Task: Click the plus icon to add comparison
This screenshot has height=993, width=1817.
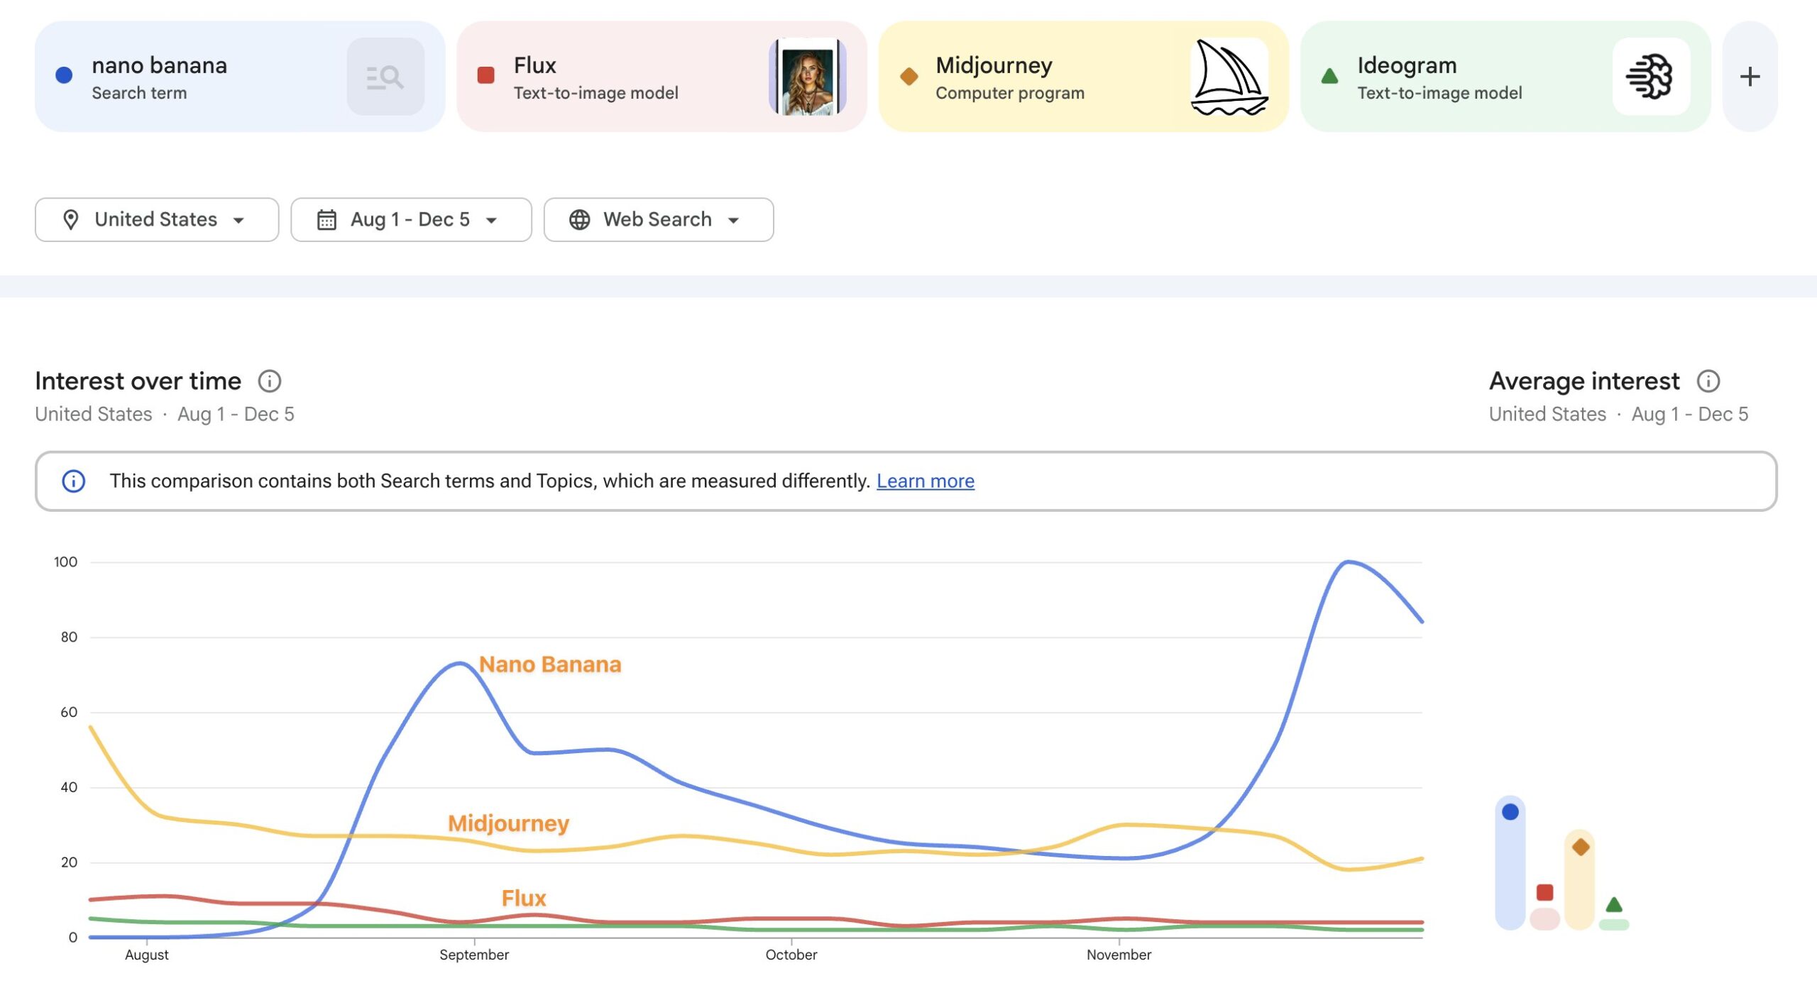Action: coord(1750,77)
